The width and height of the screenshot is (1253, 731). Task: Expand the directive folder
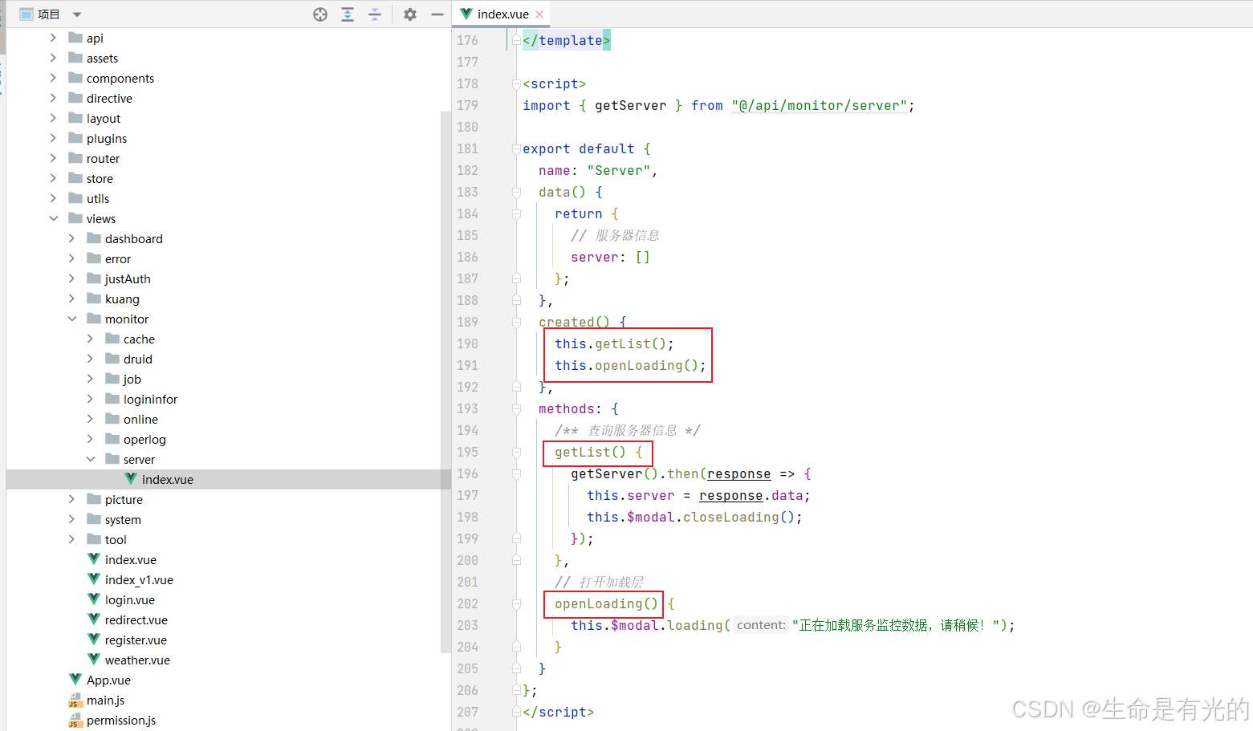pyautogui.click(x=53, y=98)
